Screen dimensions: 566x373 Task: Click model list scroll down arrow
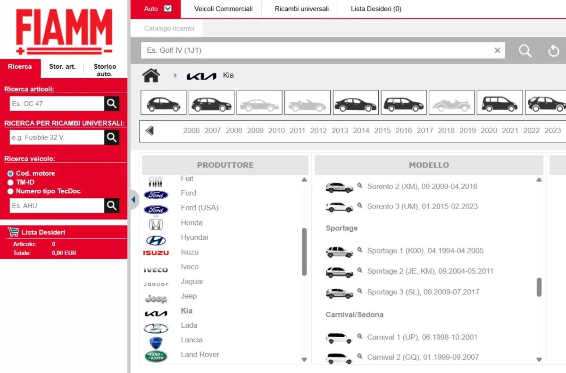pos(539,359)
